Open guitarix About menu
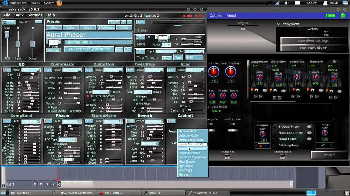This screenshot has width=350, height=196. click(231, 16)
